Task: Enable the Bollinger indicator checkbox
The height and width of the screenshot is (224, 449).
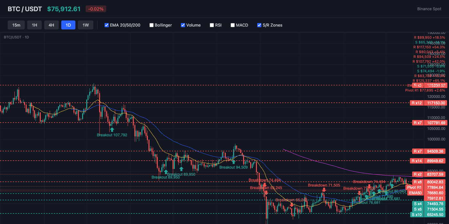Action: (x=152, y=25)
